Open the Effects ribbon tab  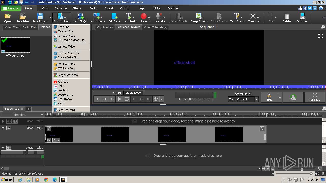[x=77, y=8]
